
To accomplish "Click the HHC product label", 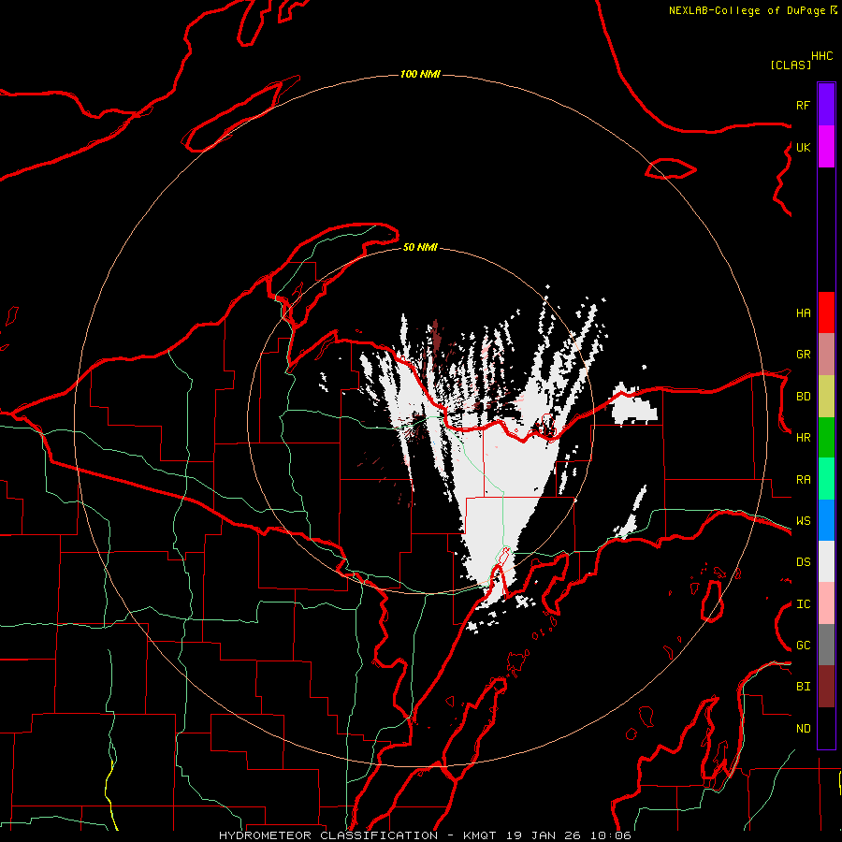I will [822, 56].
